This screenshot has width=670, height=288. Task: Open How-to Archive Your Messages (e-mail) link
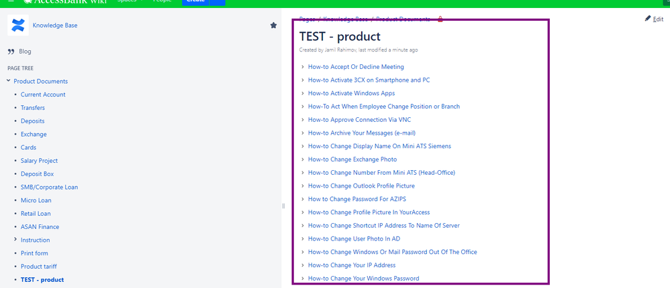362,133
